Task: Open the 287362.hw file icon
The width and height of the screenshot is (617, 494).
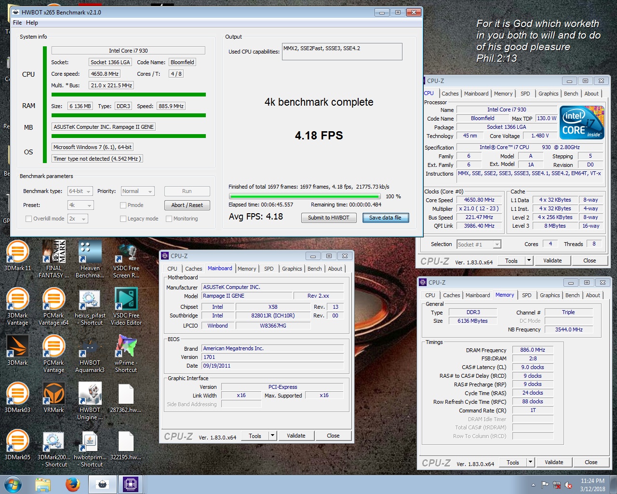Action: [126, 398]
